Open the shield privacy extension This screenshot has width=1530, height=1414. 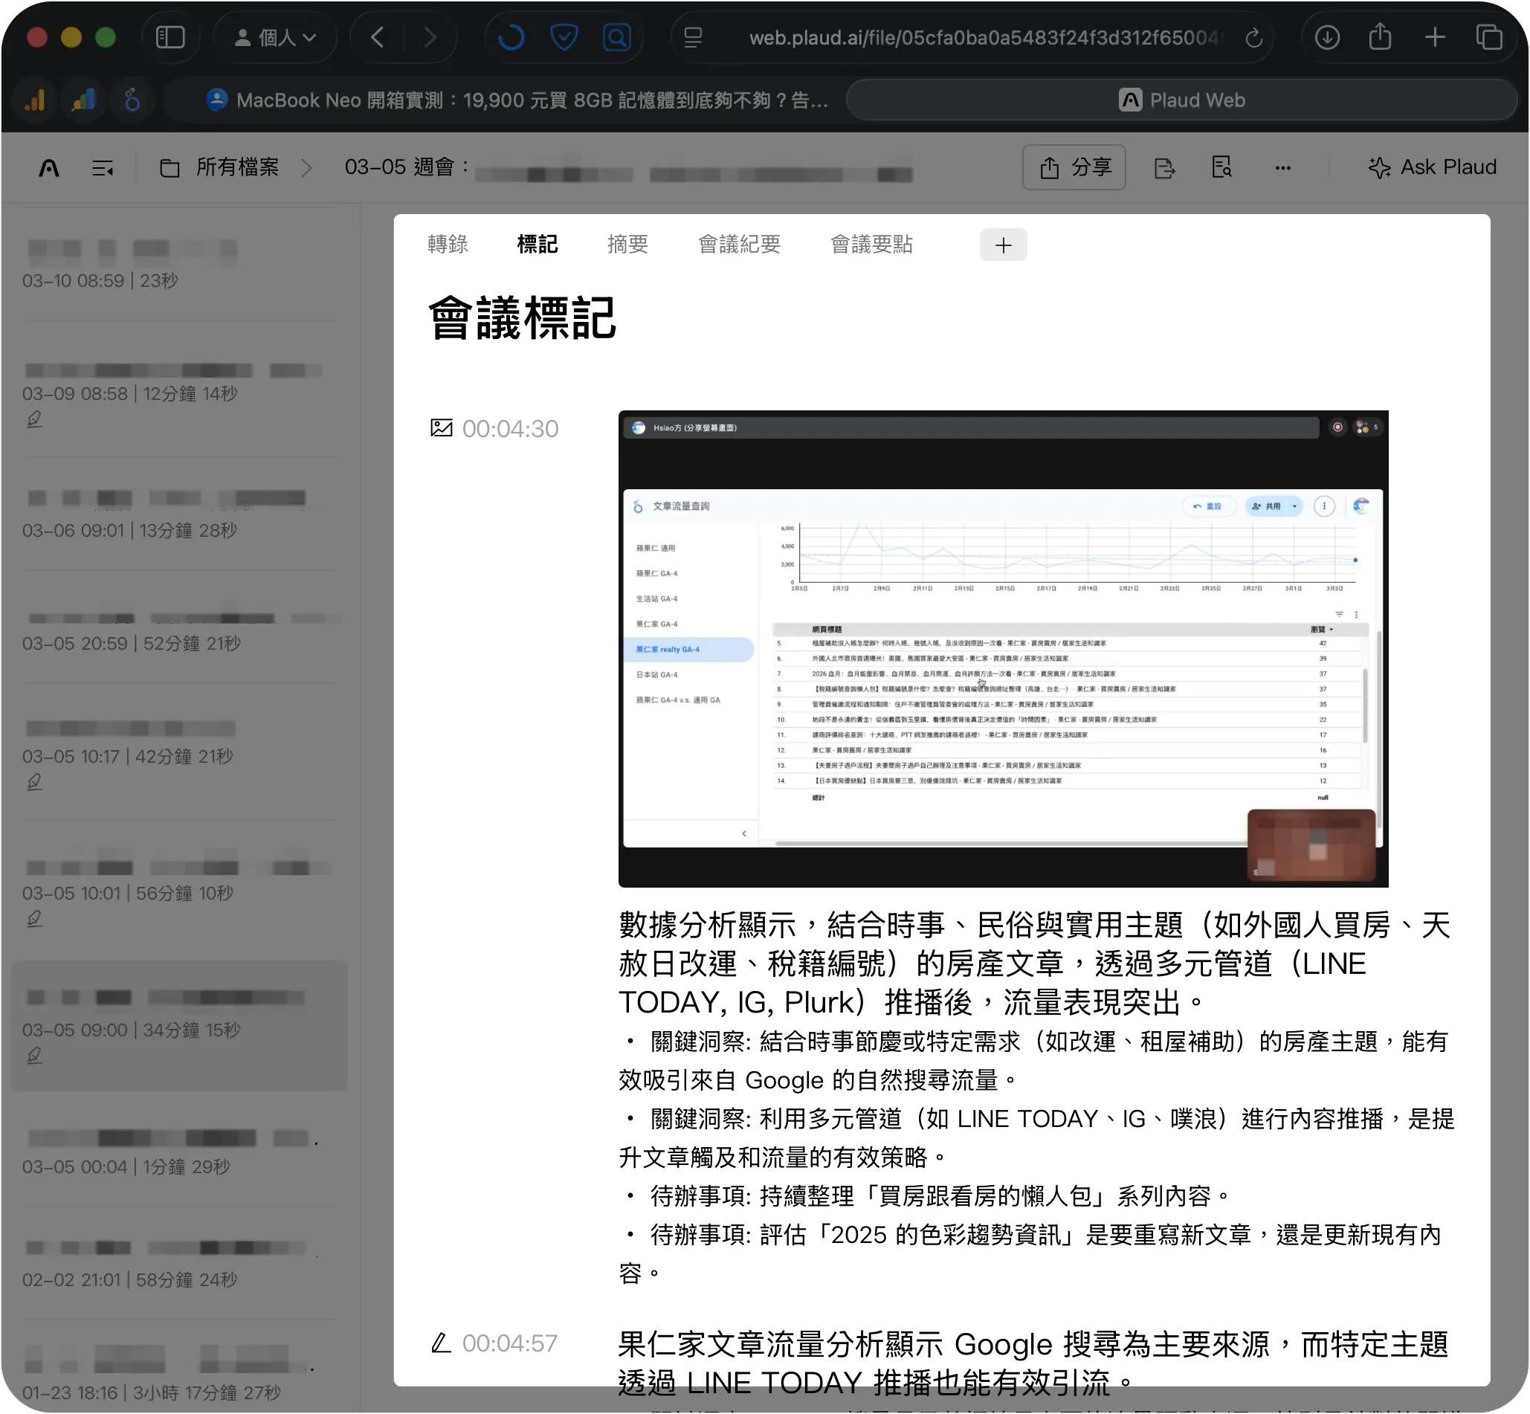click(x=564, y=36)
